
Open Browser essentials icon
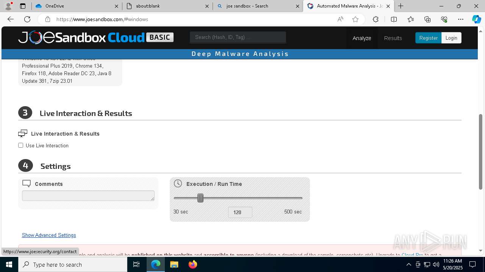444,19
